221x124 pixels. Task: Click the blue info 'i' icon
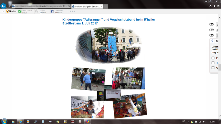[212, 41]
